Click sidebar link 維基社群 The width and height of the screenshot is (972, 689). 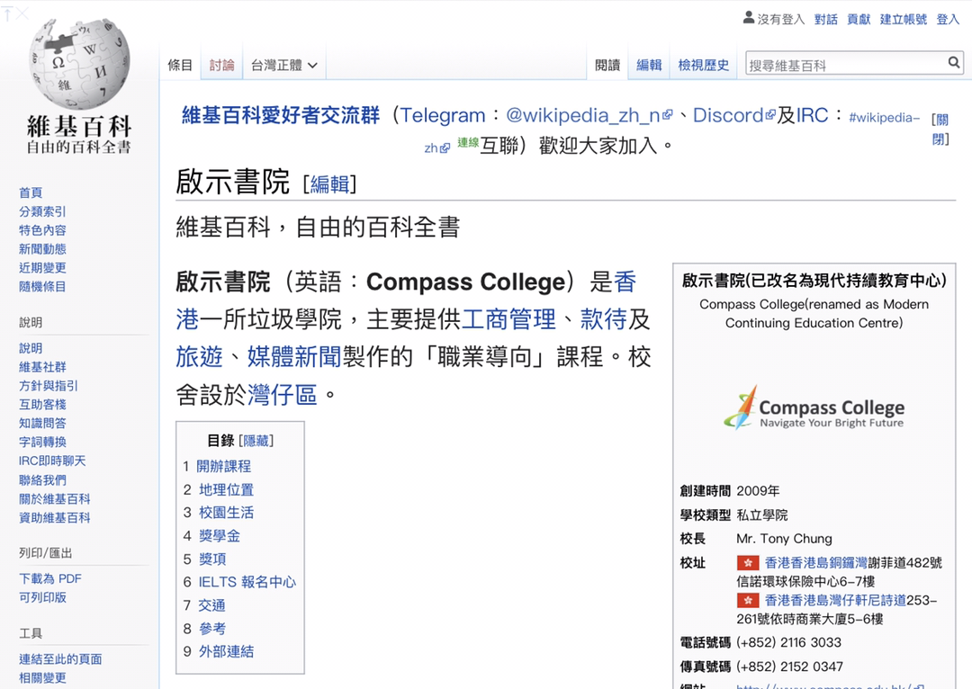tap(42, 367)
